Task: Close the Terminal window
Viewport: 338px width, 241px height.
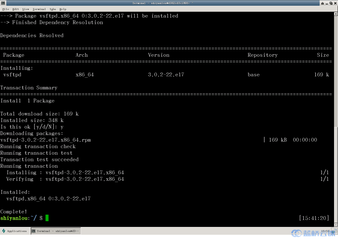Action: (x=335, y=3)
